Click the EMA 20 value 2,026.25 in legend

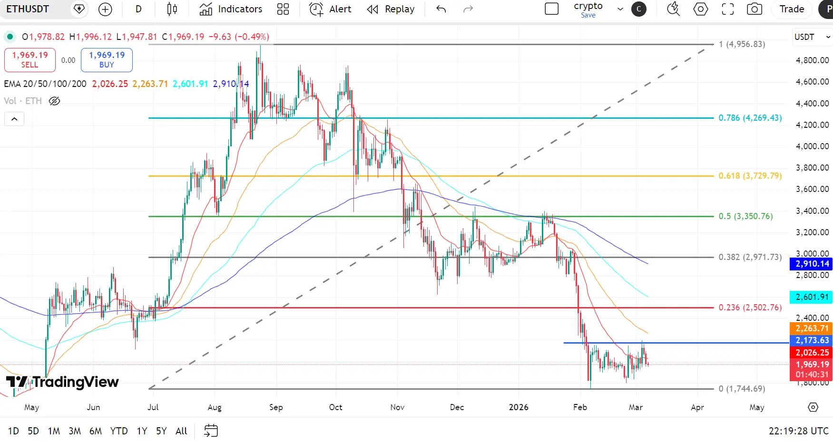click(x=110, y=84)
